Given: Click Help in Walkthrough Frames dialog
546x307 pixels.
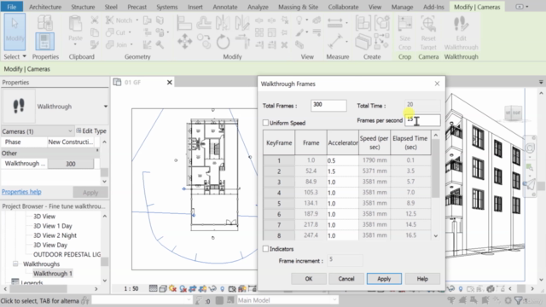Looking at the screenshot, I should (x=422, y=279).
